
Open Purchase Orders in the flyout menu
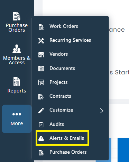[70, 152]
